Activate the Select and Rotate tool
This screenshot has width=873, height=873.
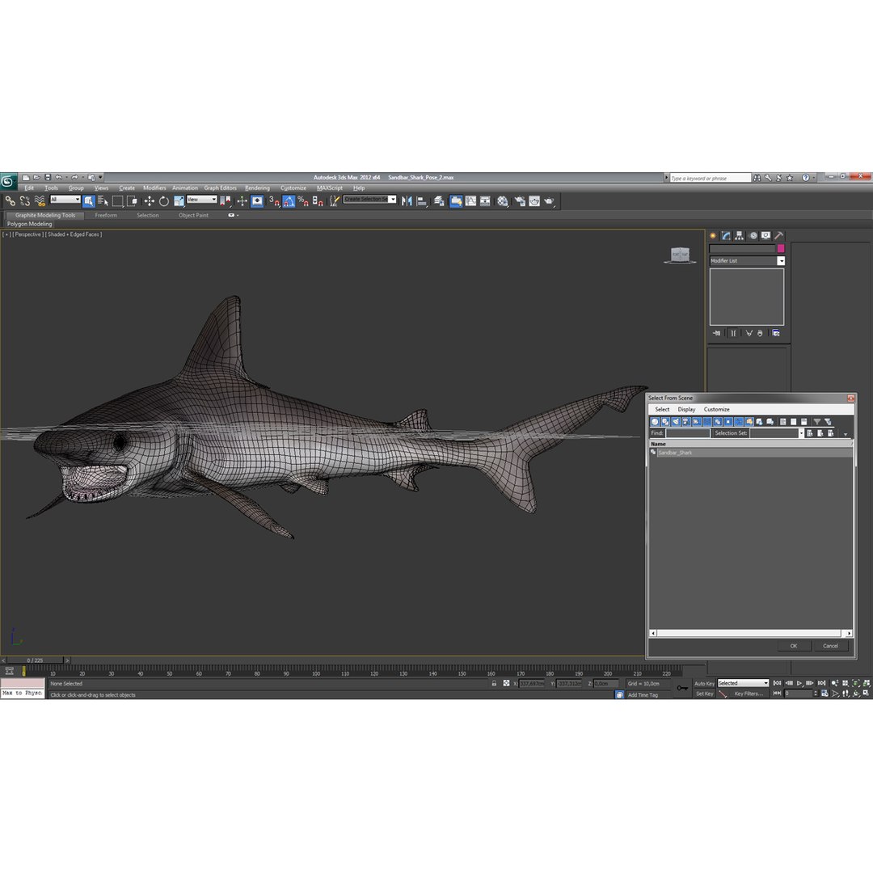pos(163,201)
